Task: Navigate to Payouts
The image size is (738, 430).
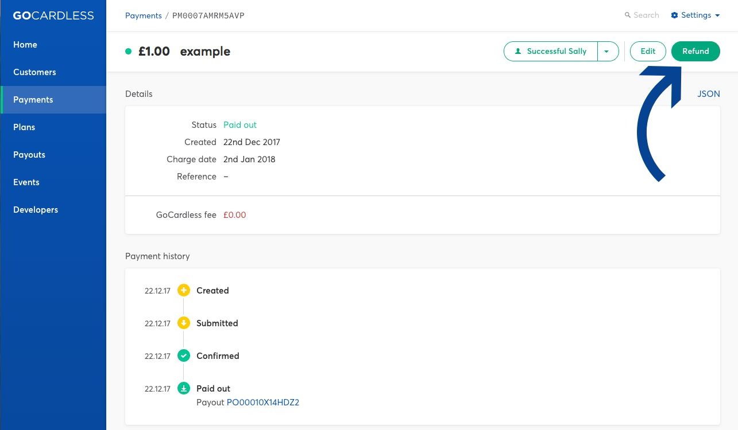Action: [53, 155]
